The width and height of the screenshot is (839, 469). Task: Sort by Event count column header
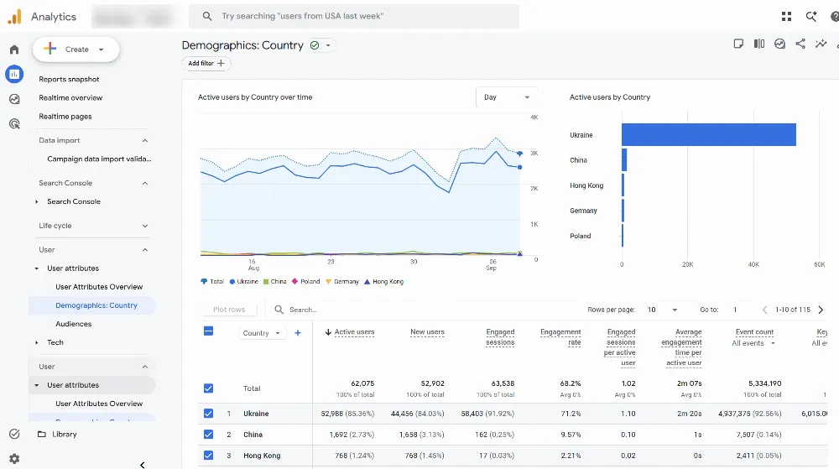[754, 332]
